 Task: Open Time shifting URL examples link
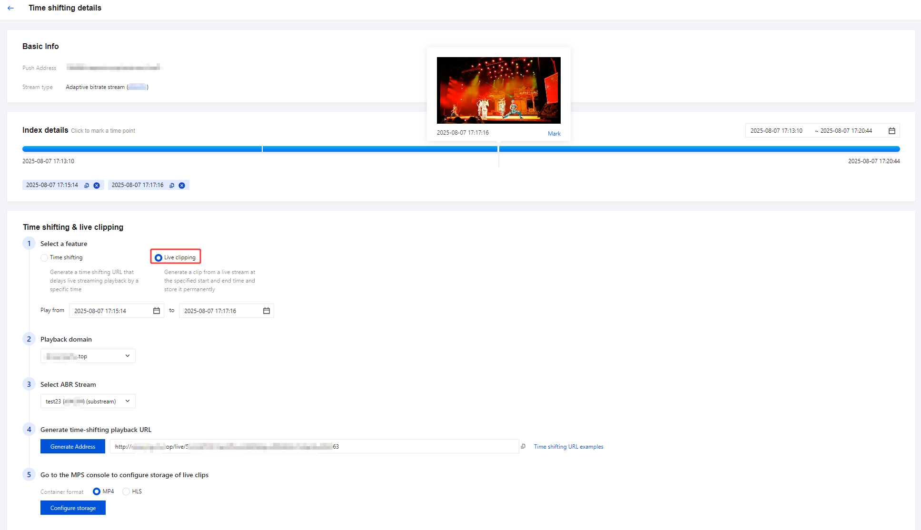tap(568, 447)
